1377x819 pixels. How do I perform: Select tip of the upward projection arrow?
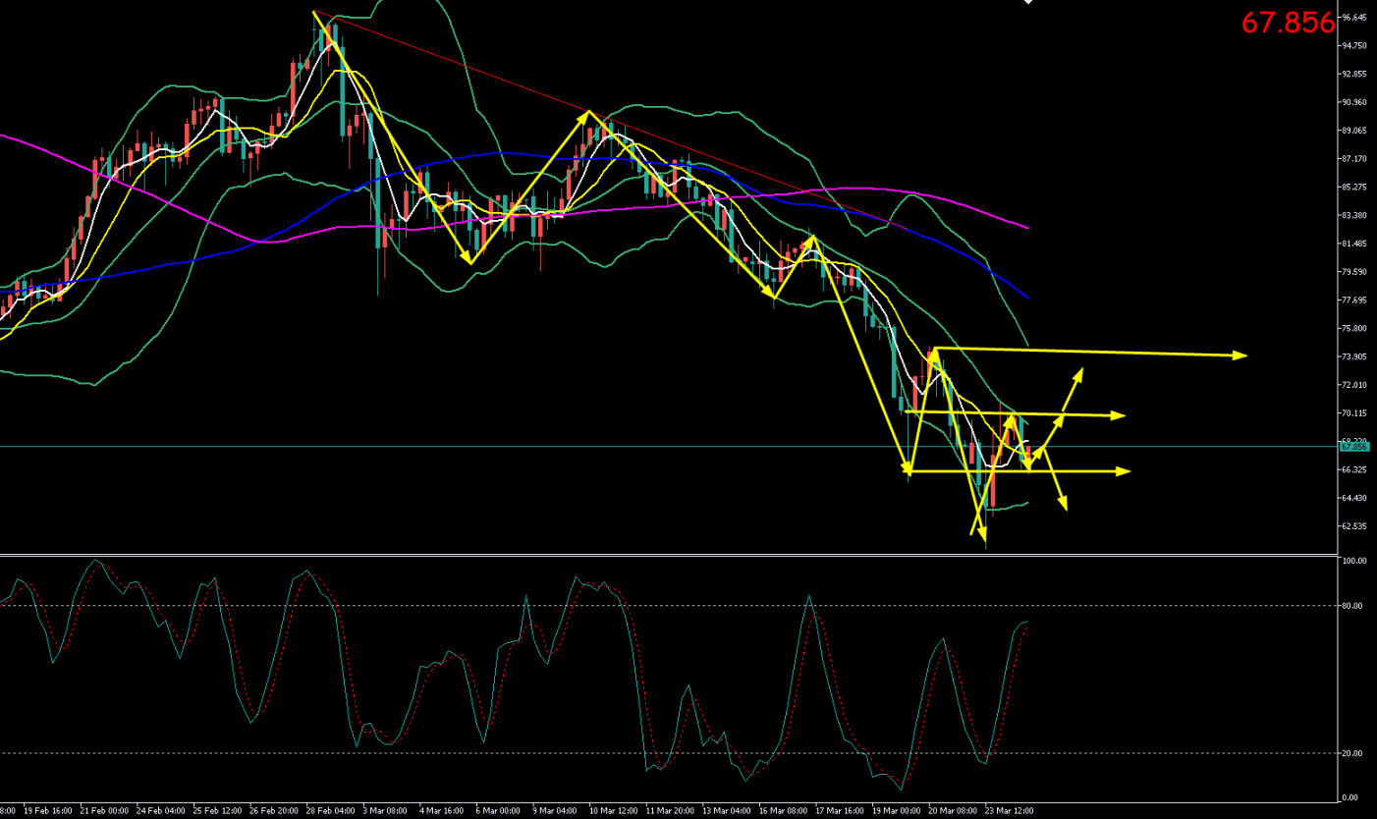click(x=1080, y=371)
